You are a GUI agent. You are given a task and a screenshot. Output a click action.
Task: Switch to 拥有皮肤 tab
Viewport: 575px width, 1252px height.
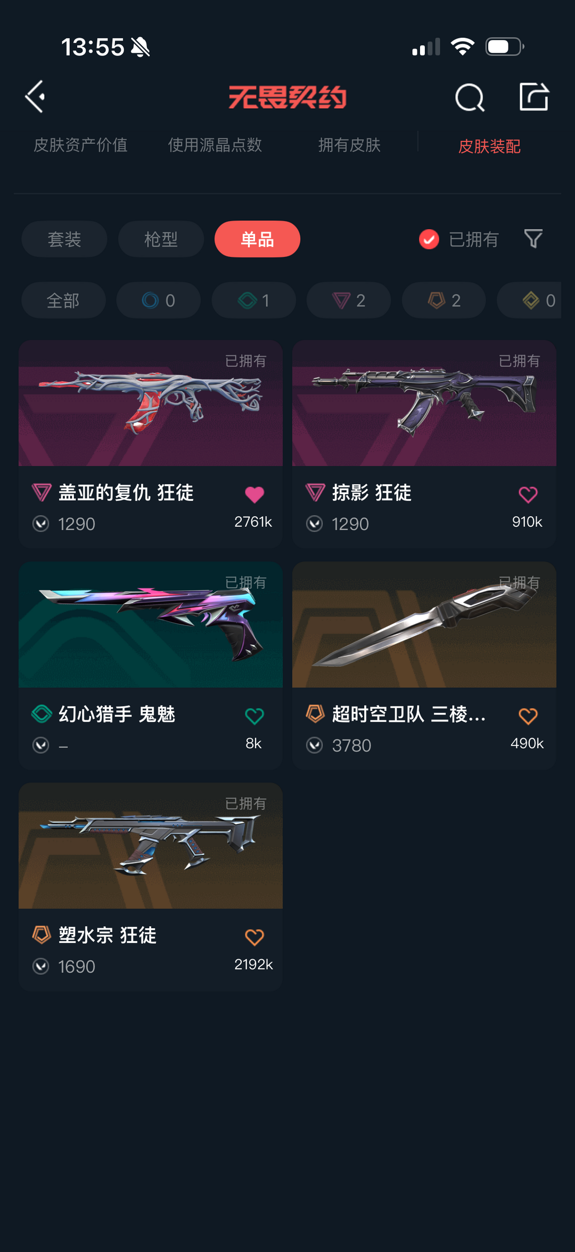click(x=349, y=145)
